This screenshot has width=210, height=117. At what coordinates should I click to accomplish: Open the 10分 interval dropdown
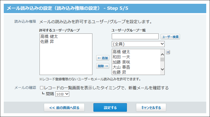tap(62, 94)
